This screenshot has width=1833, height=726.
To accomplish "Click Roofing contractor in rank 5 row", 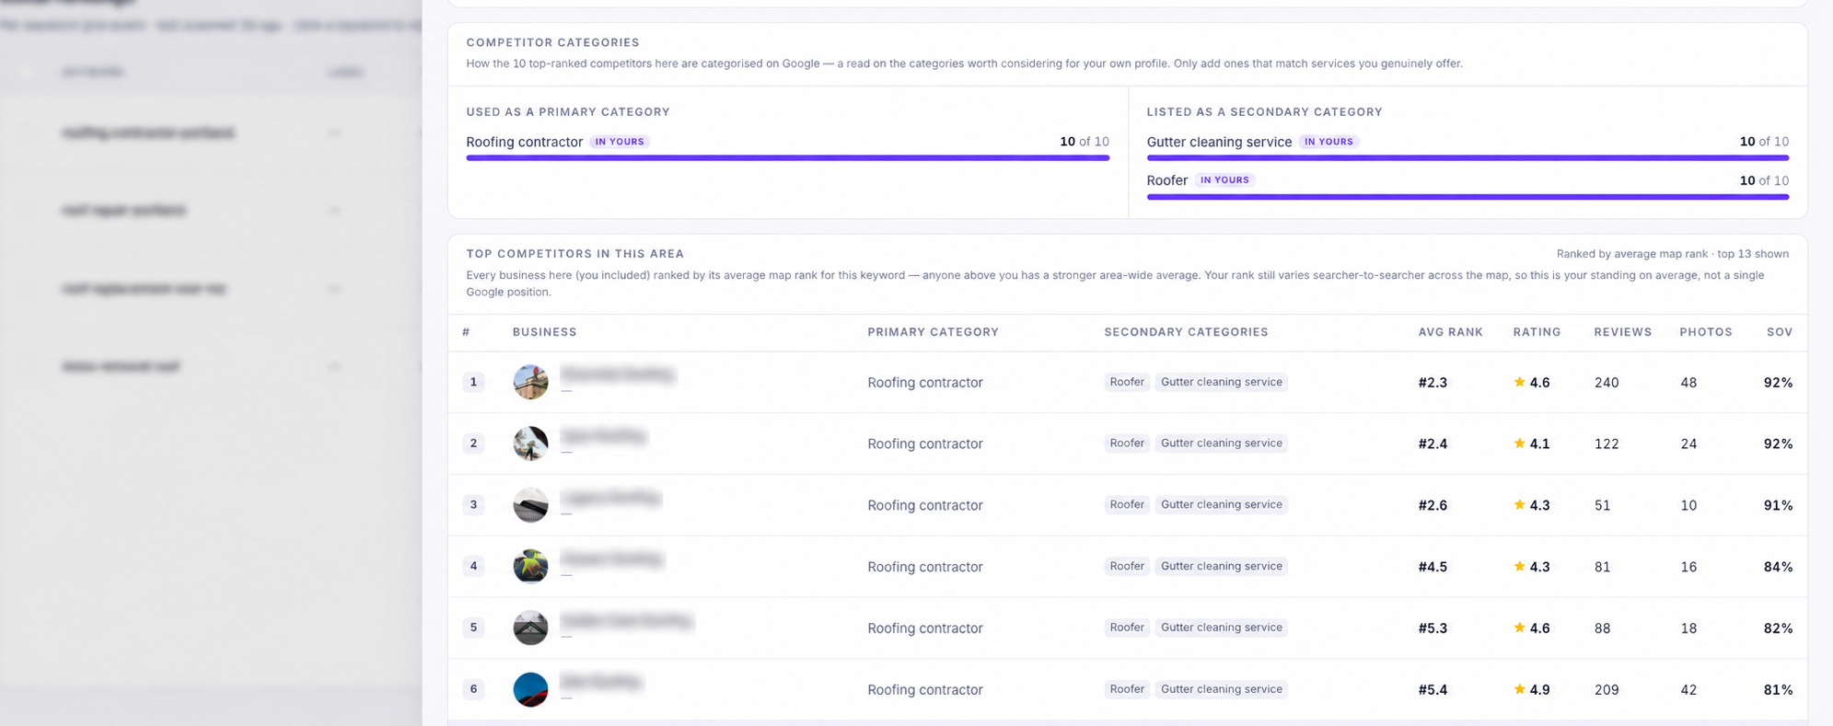I will [925, 628].
